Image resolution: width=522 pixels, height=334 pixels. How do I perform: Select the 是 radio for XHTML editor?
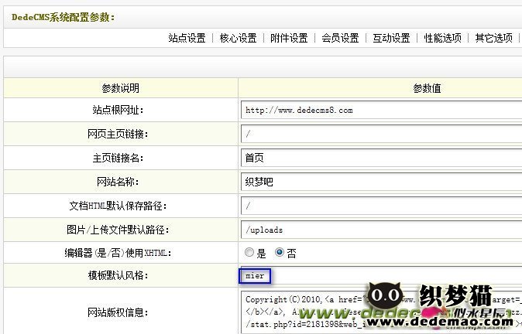click(x=249, y=252)
